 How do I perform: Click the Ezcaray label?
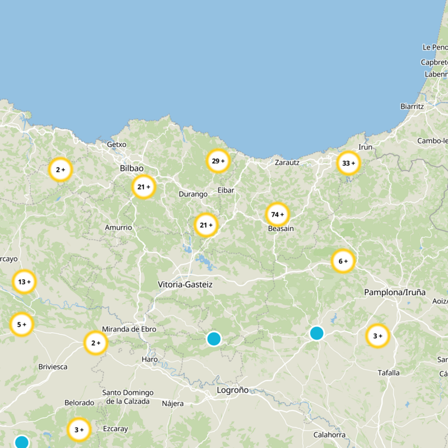pyautogui.click(x=115, y=429)
